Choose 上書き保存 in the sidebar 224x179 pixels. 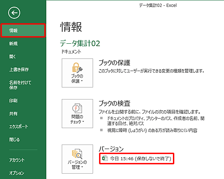[x=19, y=69]
